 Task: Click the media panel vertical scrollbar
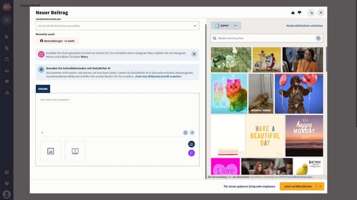pos(326,59)
